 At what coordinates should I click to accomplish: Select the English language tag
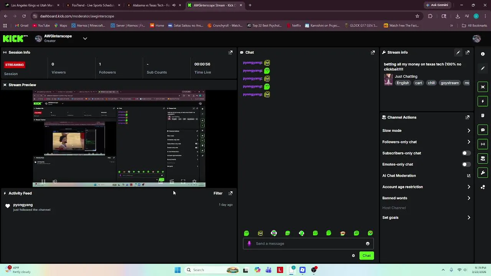(x=403, y=83)
